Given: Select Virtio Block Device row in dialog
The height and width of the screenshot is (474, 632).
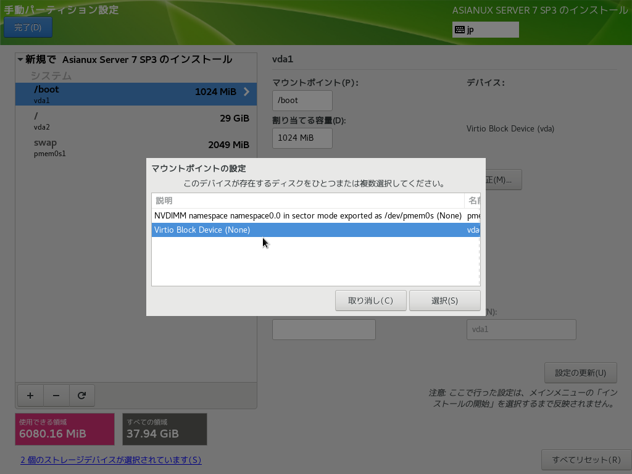Looking at the screenshot, I should click(307, 230).
